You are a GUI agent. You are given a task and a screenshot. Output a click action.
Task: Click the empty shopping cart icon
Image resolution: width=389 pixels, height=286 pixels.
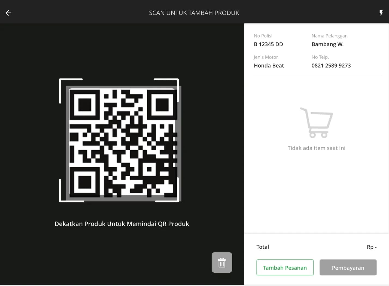coord(317,123)
